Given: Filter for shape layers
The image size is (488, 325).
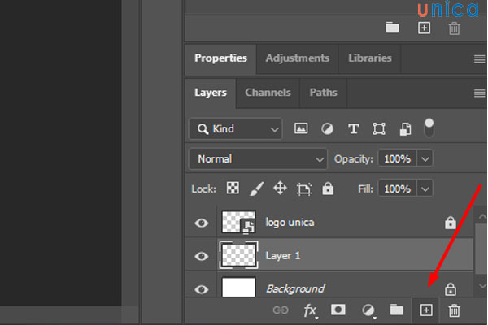Looking at the screenshot, I should (379, 128).
